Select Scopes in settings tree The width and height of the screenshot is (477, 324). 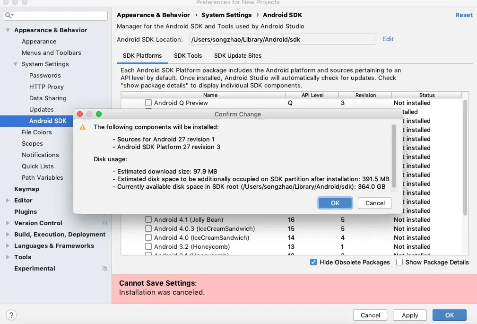32,143
